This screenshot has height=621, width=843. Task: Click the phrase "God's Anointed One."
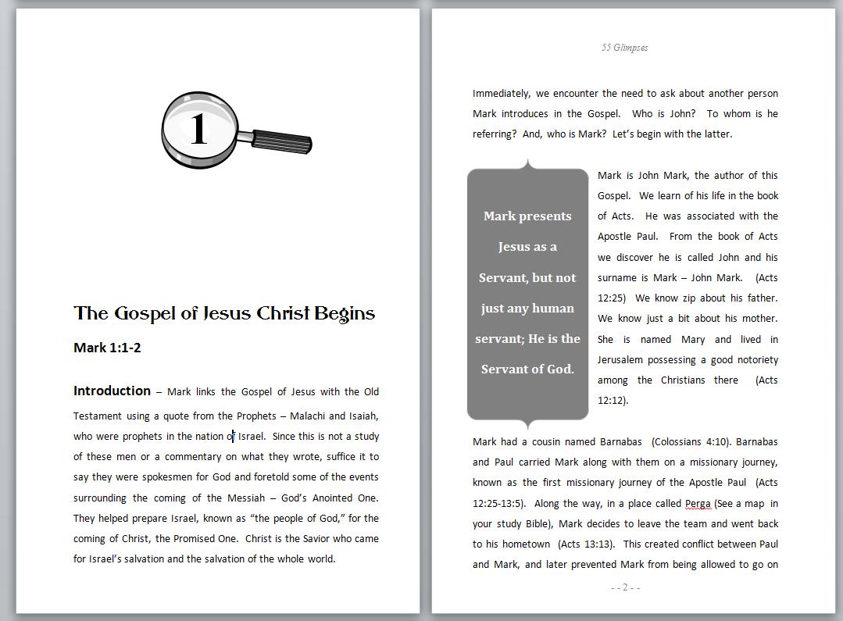(x=330, y=498)
